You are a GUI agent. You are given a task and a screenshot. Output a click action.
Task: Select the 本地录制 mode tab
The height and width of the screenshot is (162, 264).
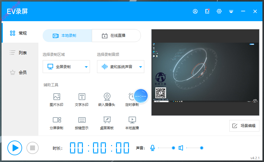(67, 36)
